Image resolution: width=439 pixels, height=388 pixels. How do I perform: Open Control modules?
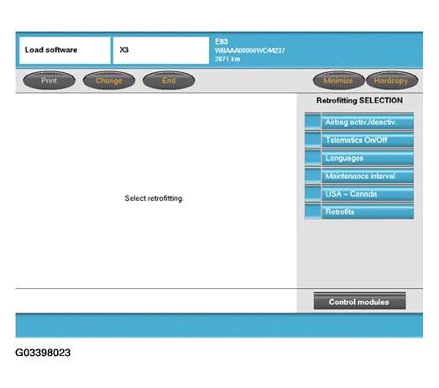(359, 301)
